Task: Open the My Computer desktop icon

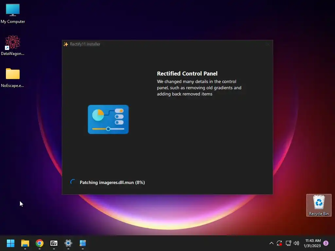Action: pyautogui.click(x=13, y=14)
